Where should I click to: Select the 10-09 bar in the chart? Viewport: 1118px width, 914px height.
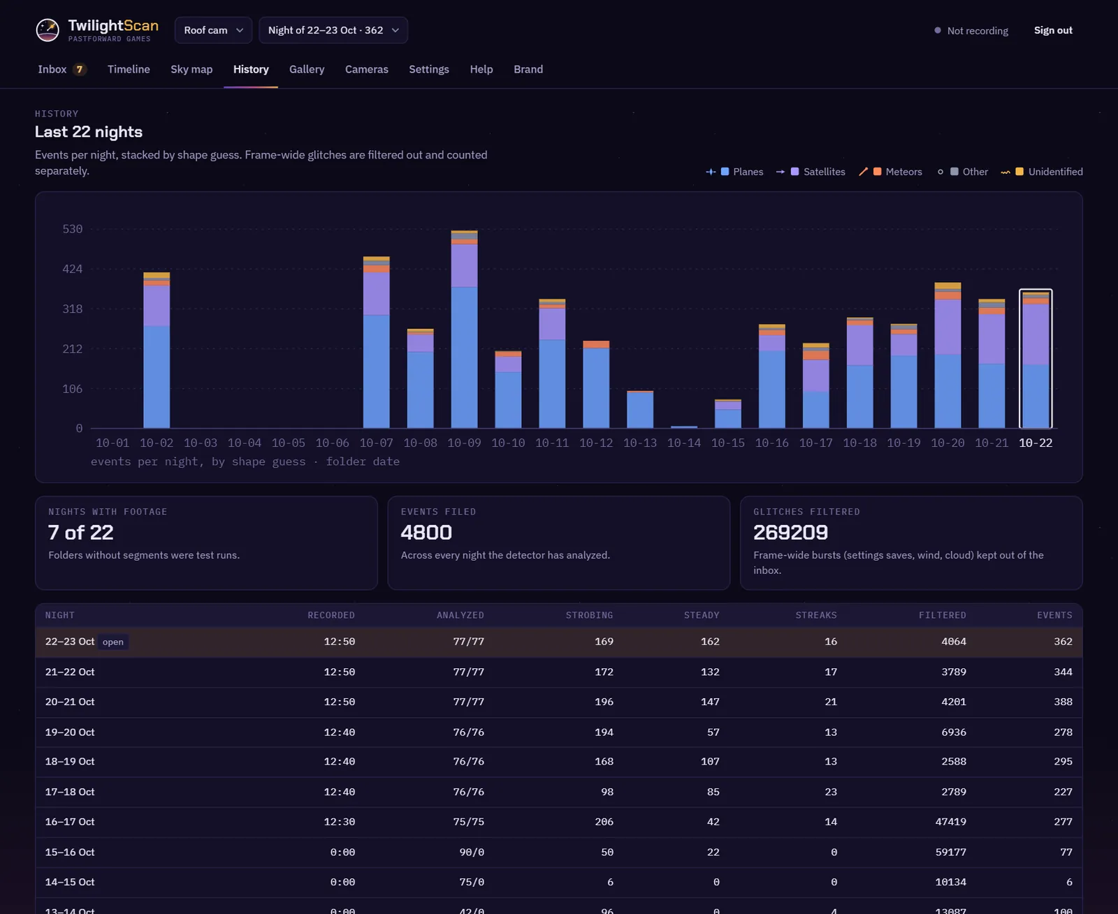(x=464, y=329)
